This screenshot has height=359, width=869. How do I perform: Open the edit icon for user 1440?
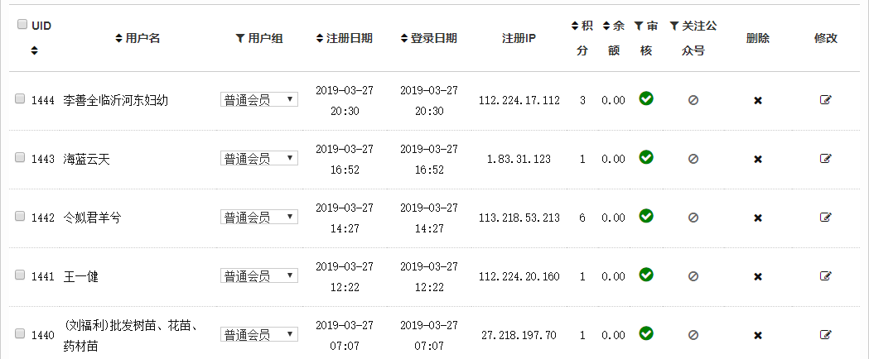pos(825,334)
